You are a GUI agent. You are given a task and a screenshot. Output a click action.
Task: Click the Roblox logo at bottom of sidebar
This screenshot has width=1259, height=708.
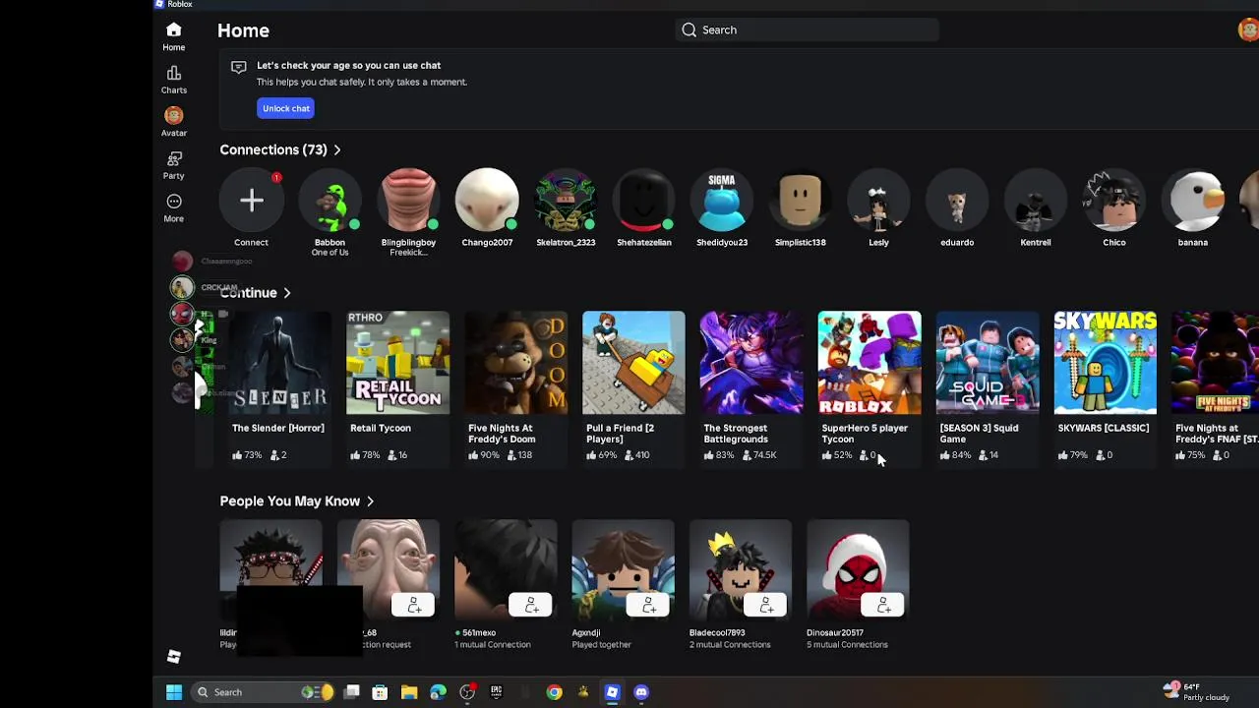[174, 657]
